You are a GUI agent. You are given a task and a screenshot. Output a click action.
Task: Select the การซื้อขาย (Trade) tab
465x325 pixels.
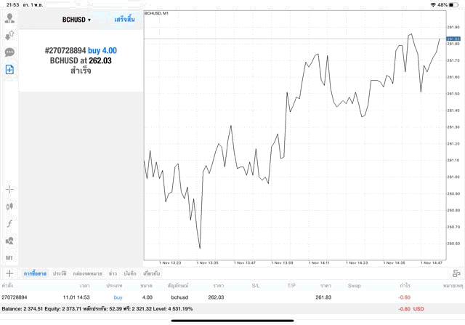click(x=35, y=273)
